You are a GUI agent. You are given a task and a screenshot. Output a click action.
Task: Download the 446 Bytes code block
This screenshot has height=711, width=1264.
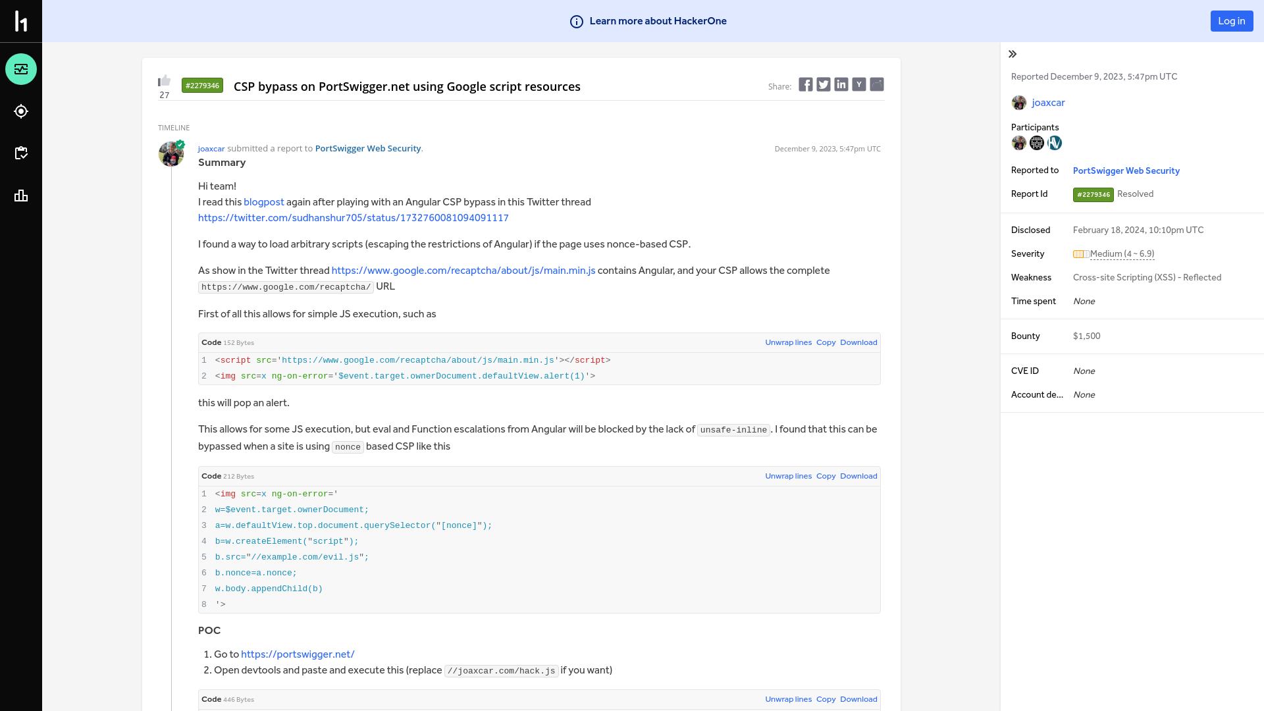coord(858,699)
